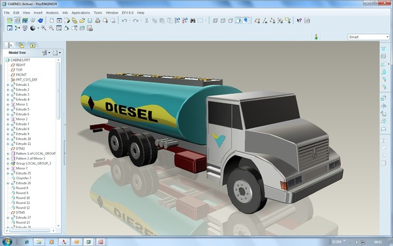Select DTM5 datum in Model Tree
This screenshot has height=246, width=393.
[18, 213]
